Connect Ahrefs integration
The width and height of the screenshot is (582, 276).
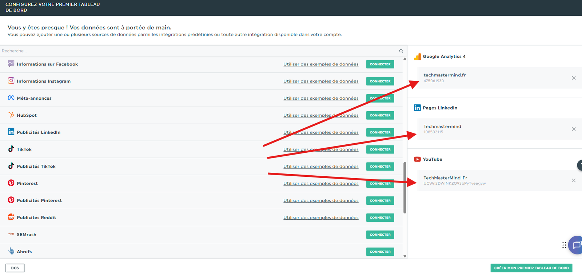(x=380, y=252)
